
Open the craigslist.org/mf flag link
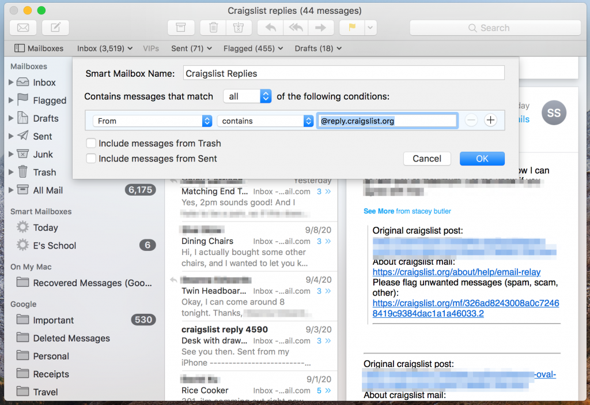(466, 308)
